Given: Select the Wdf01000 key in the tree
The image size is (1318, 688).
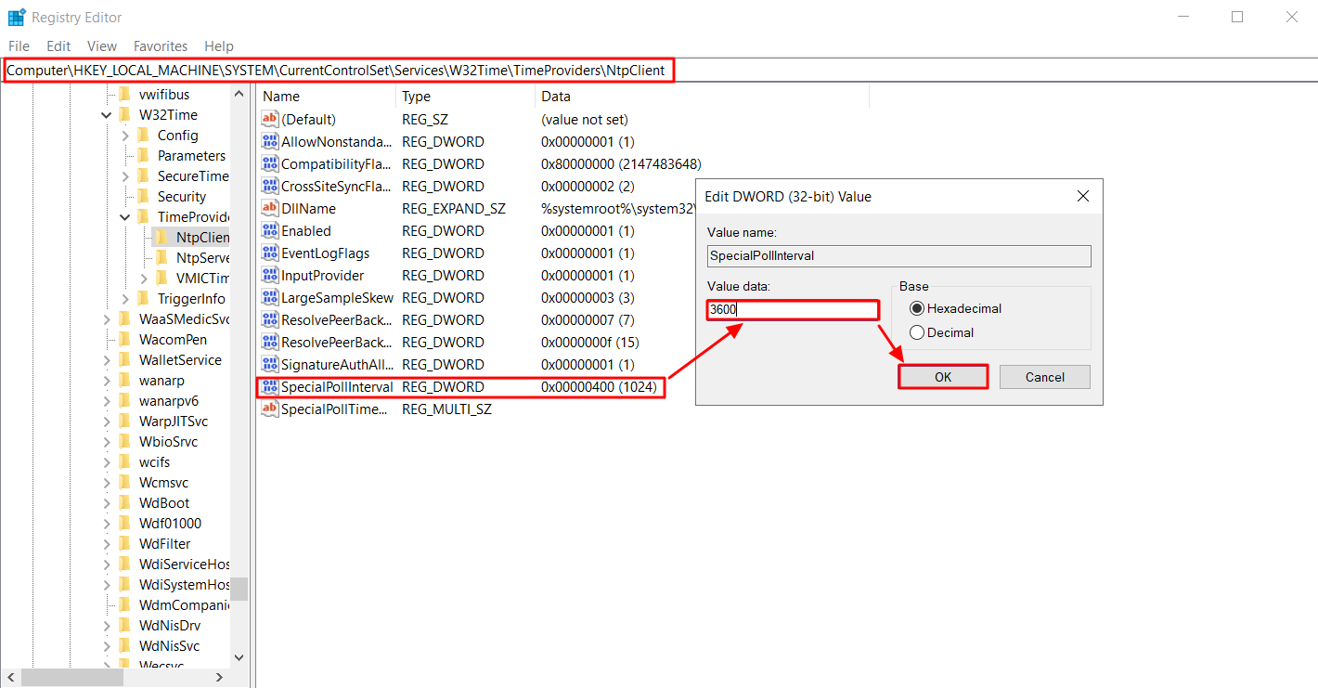Looking at the screenshot, I should (170, 524).
